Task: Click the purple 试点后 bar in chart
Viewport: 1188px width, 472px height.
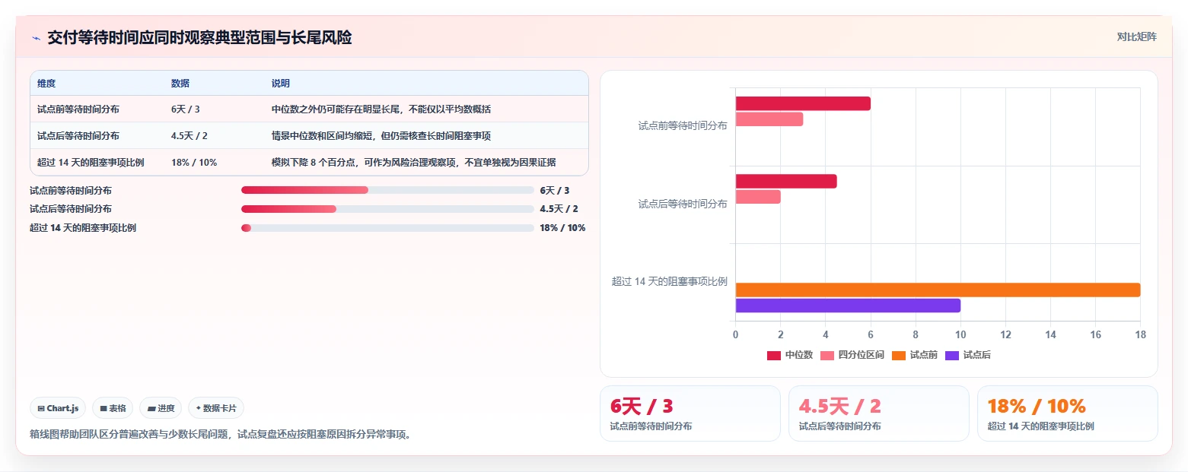Action: tap(848, 306)
